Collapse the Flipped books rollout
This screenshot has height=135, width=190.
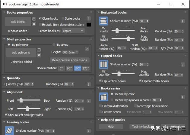98,56
